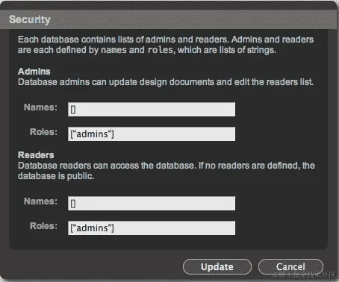Click the Readers section heading
This screenshot has width=339, height=282.
(36, 155)
